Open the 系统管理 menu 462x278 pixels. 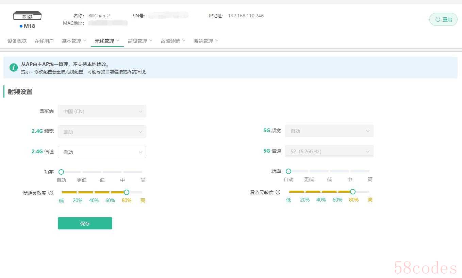[x=206, y=41]
